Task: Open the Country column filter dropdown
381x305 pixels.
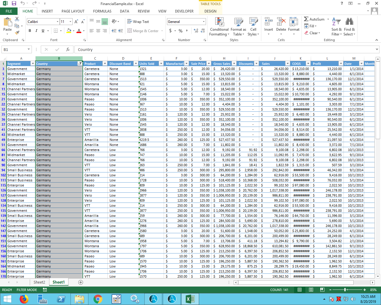Action: coord(80,64)
